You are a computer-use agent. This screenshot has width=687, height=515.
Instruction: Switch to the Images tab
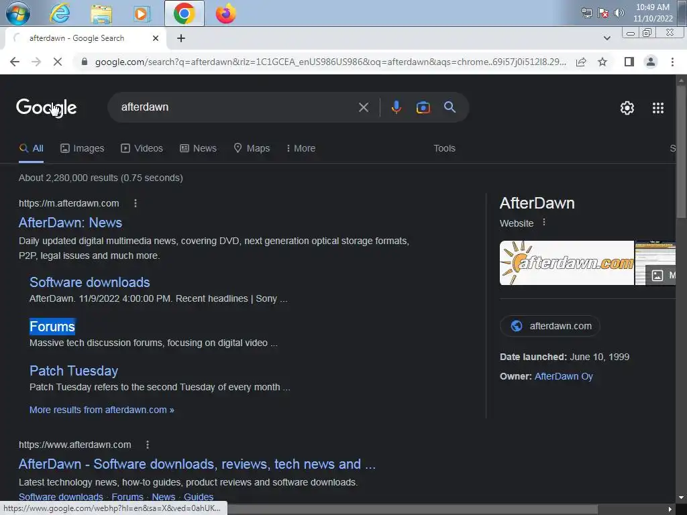coord(83,148)
